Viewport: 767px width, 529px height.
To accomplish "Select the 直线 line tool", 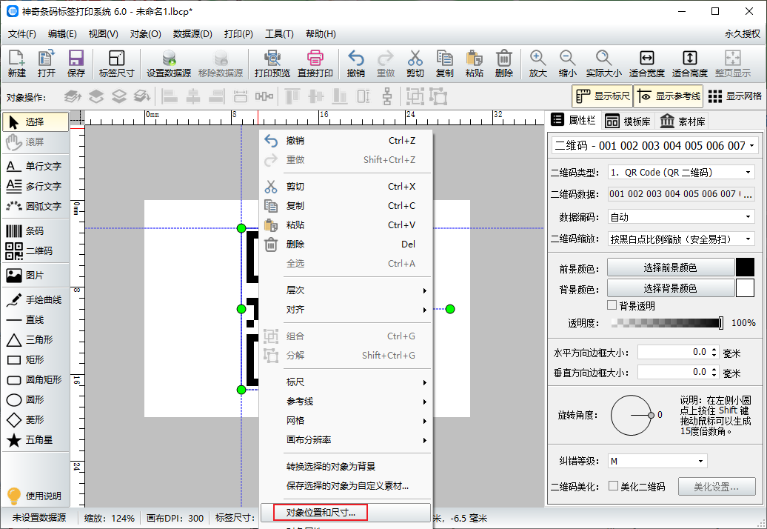I will point(34,320).
